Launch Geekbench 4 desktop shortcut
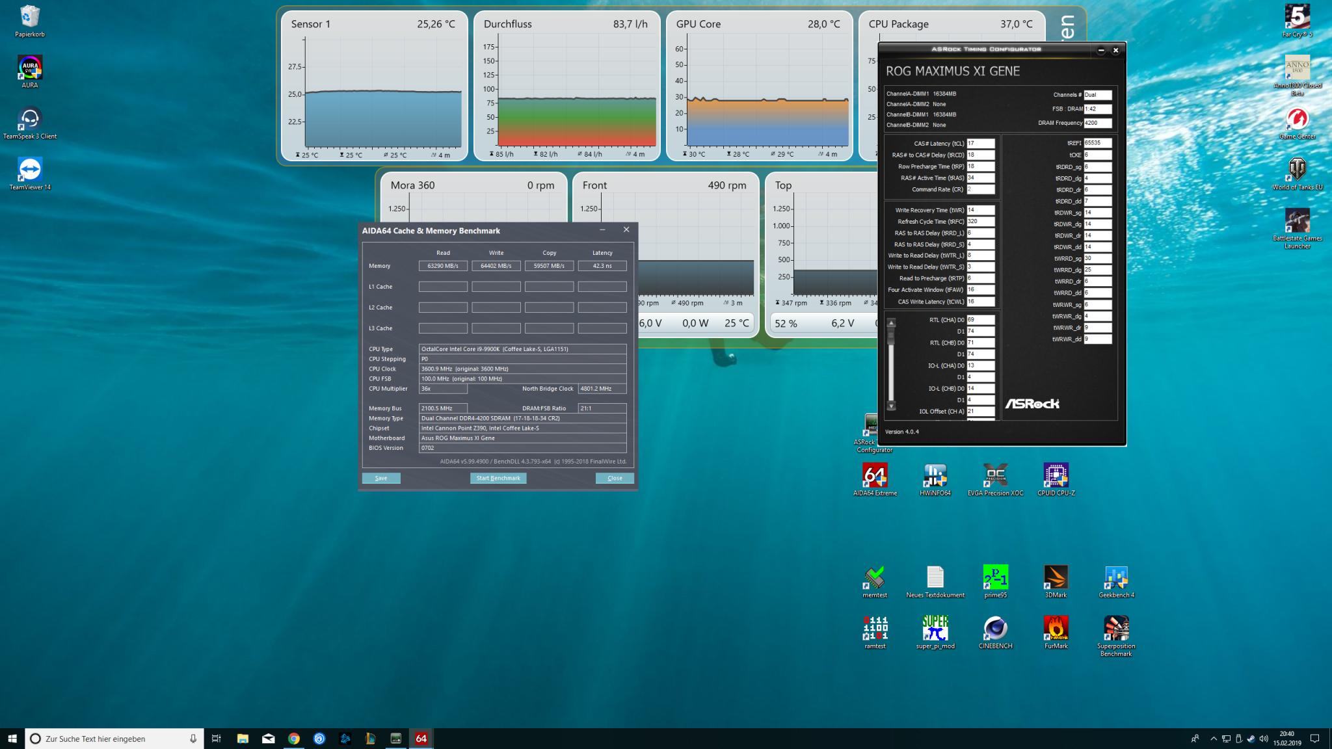The width and height of the screenshot is (1332, 749). pos(1116,582)
